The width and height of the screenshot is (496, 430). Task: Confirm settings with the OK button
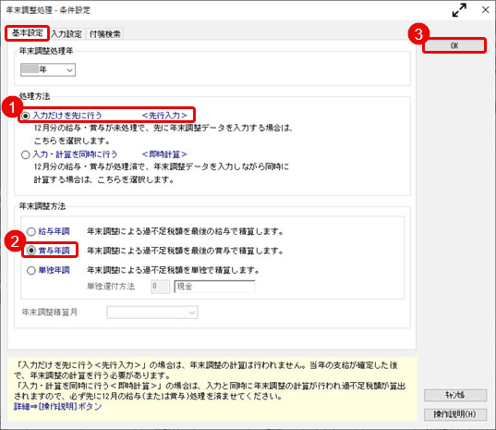click(x=454, y=45)
